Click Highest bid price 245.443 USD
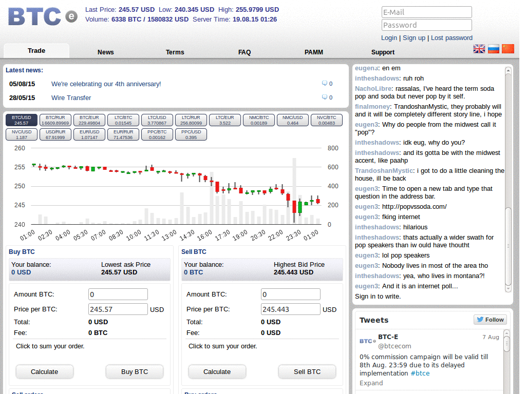This screenshot has height=394, width=526. point(293,272)
